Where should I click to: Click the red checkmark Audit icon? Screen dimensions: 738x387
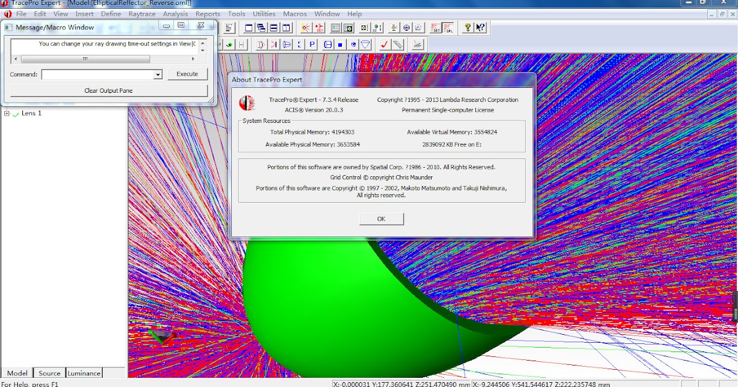tap(384, 44)
